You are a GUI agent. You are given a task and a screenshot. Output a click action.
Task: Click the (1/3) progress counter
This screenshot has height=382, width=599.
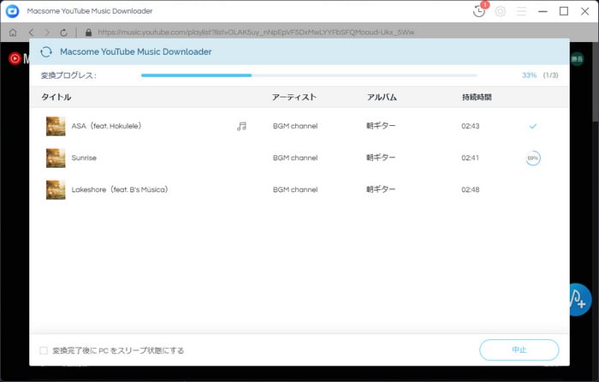coord(550,75)
